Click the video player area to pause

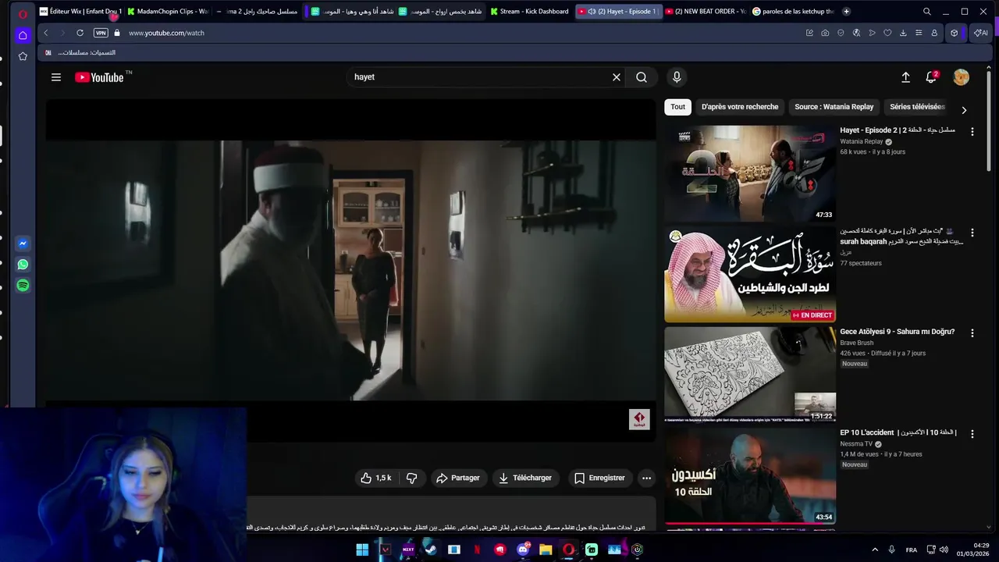350,270
